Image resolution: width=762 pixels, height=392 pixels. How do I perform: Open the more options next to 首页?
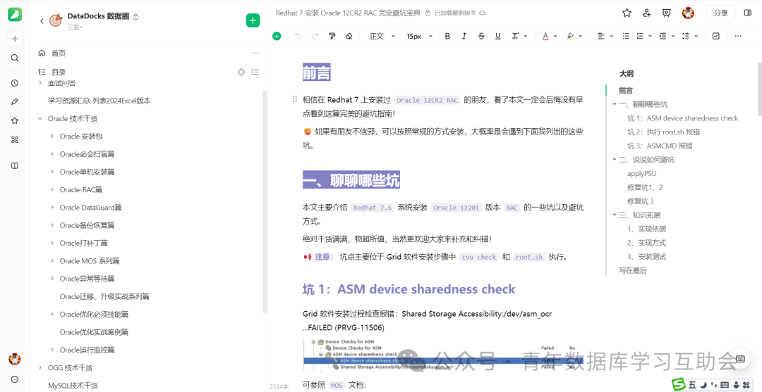pos(255,53)
